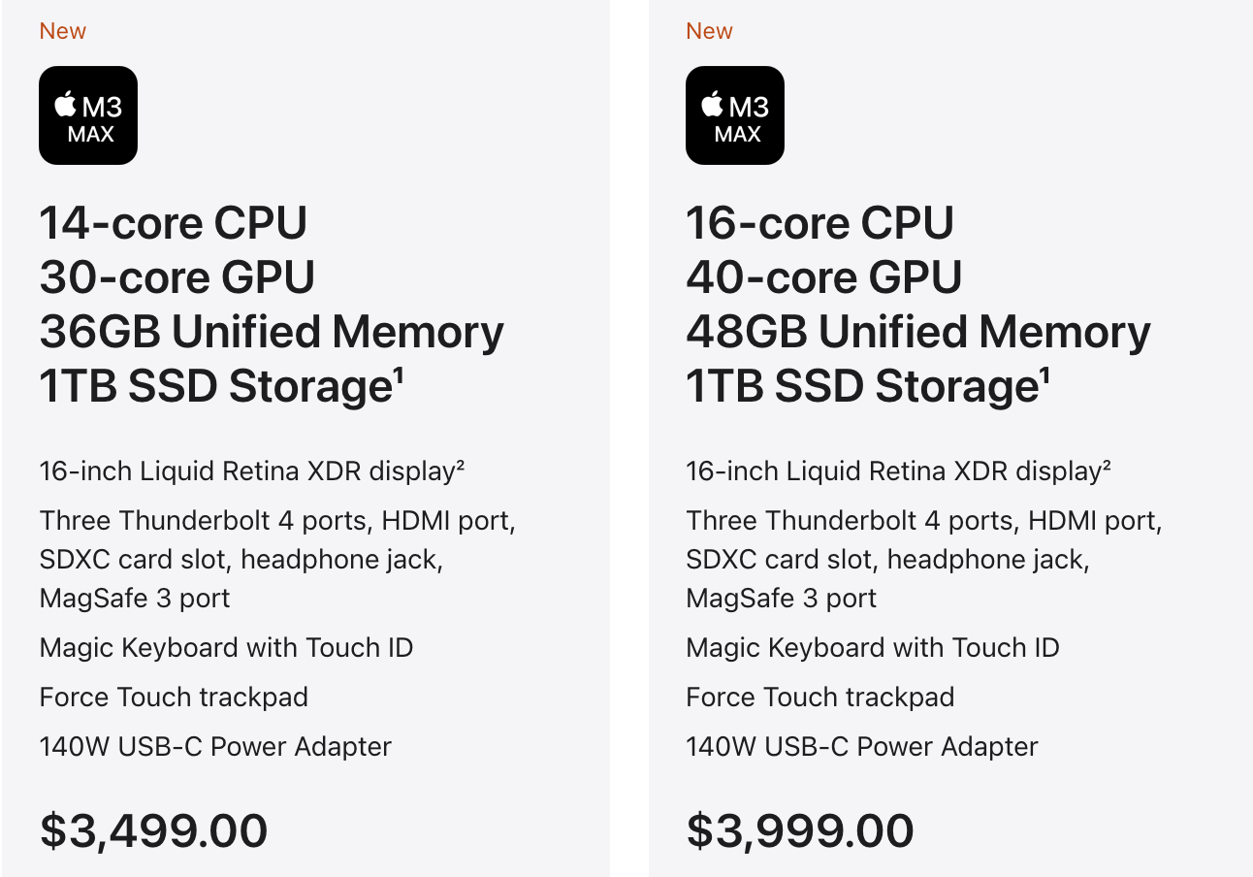Image resolution: width=1253 pixels, height=877 pixels.
Task: Click Force Touch trackpad in the 16-core card
Action: coord(819,697)
